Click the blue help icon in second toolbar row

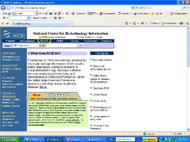[x=59, y=18]
